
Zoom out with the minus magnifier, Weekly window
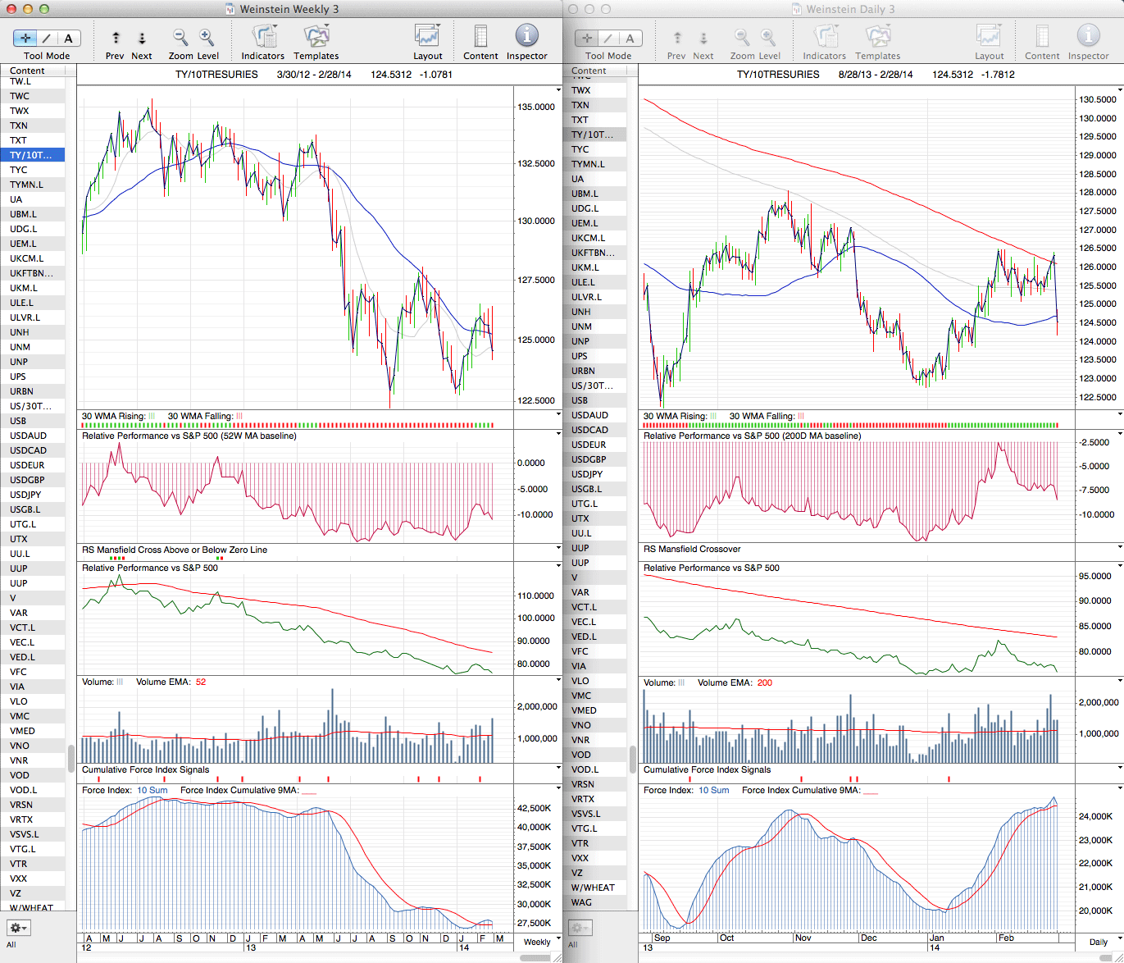tap(180, 38)
